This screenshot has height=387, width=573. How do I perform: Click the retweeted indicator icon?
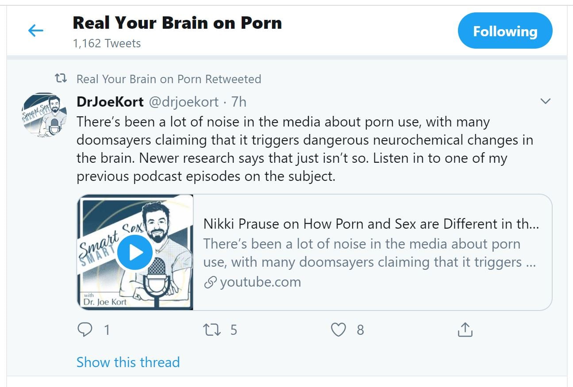[61, 79]
